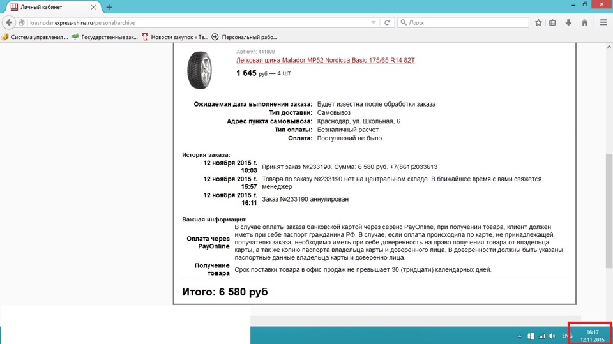
Task: Click text Самовывоз delivery type
Action: [333, 112]
